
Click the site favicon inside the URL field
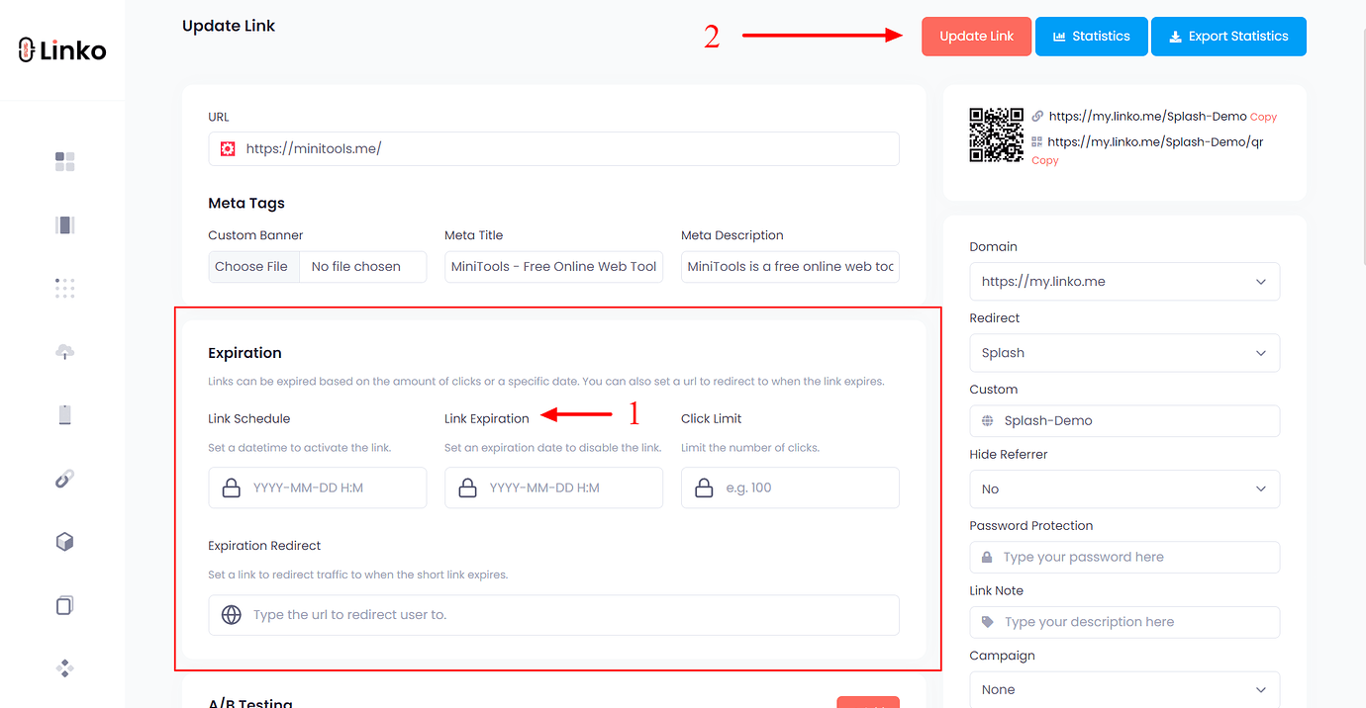(x=226, y=148)
